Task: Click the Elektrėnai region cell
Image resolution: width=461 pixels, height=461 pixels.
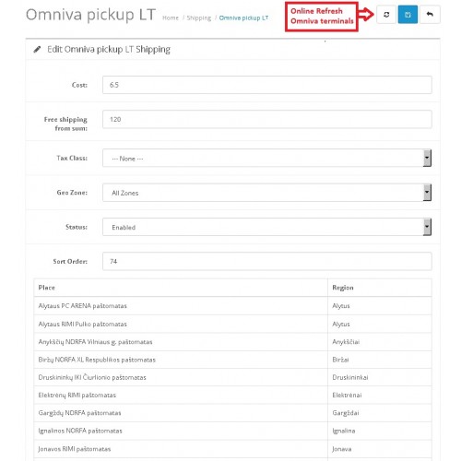Action: 380,396
